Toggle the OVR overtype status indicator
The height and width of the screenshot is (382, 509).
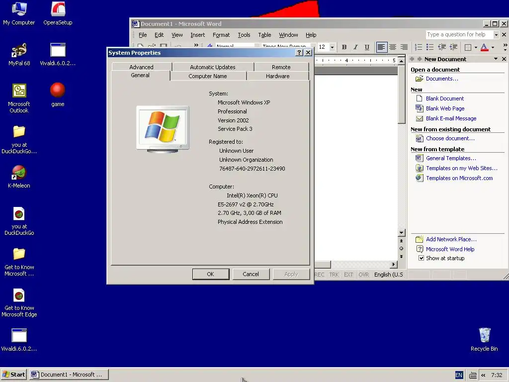point(363,275)
